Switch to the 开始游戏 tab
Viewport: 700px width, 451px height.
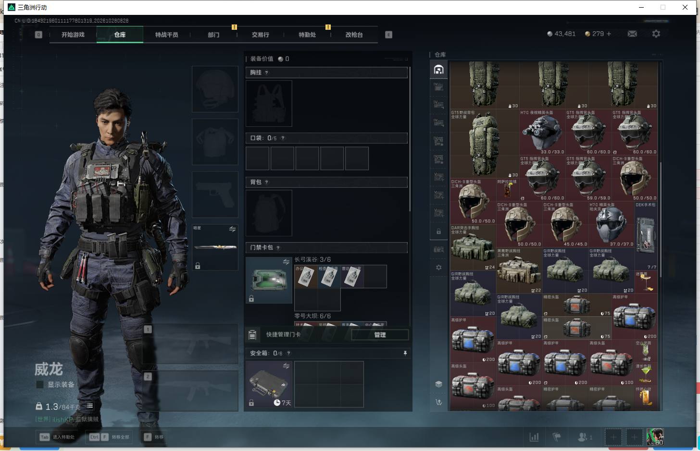coord(73,35)
